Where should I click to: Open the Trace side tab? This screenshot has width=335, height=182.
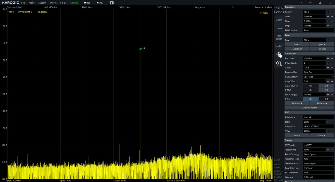(x=279, y=28)
